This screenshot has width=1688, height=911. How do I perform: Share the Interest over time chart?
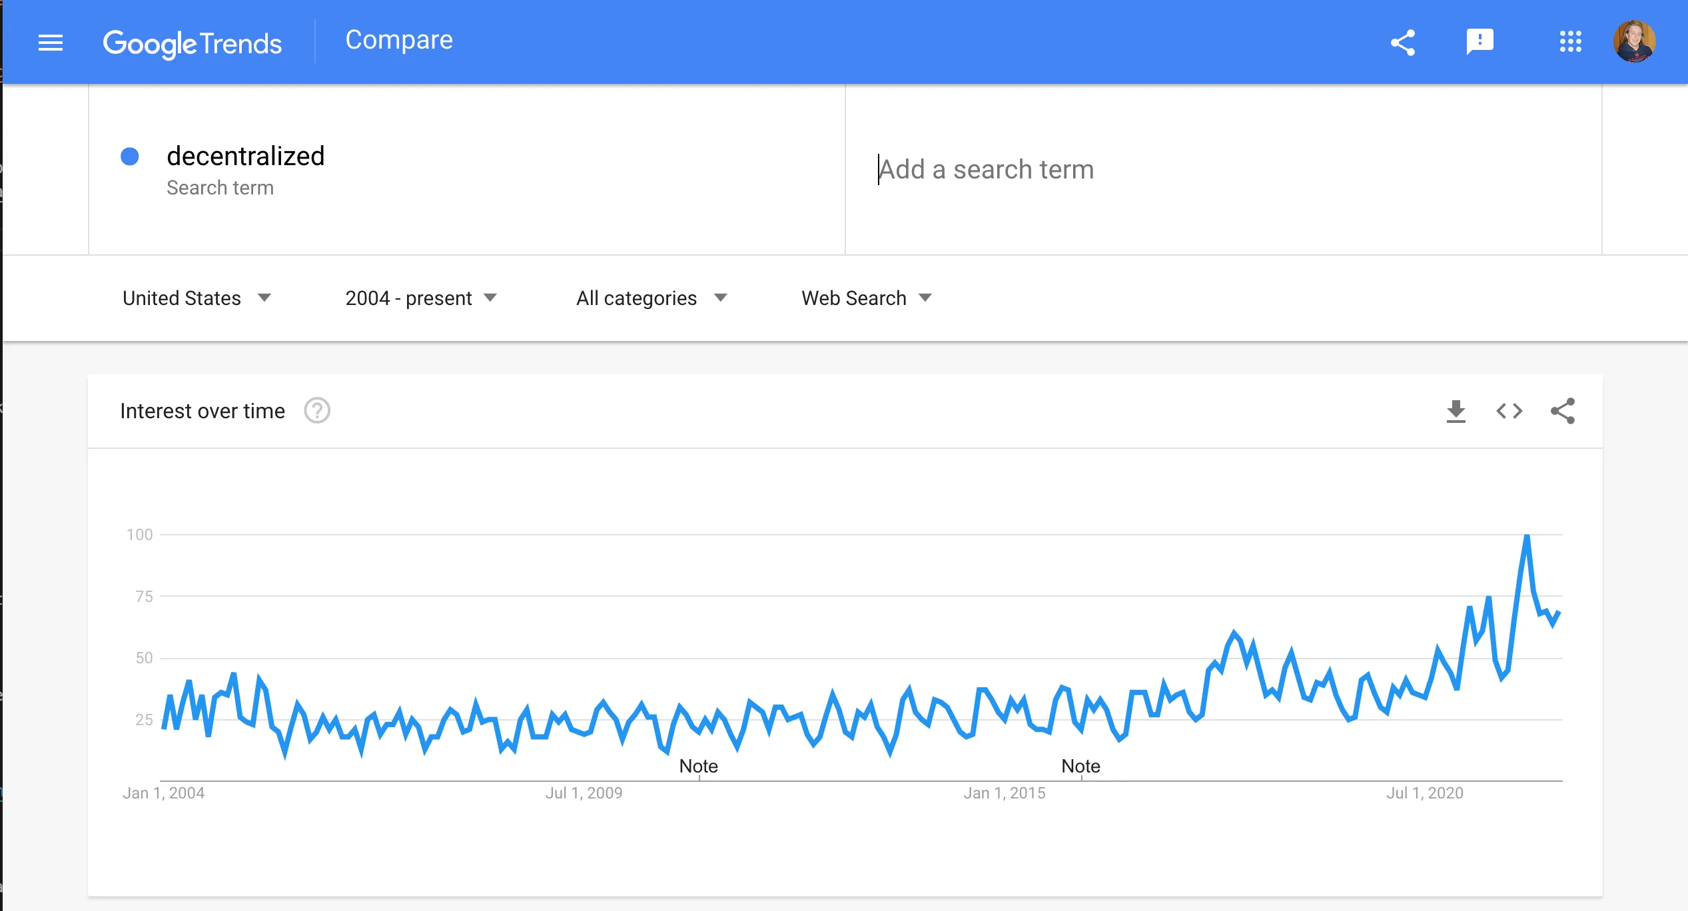click(x=1562, y=411)
